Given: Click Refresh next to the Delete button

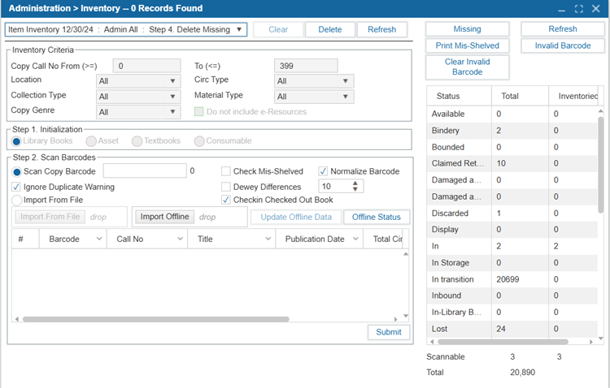Looking at the screenshot, I should pos(381,29).
